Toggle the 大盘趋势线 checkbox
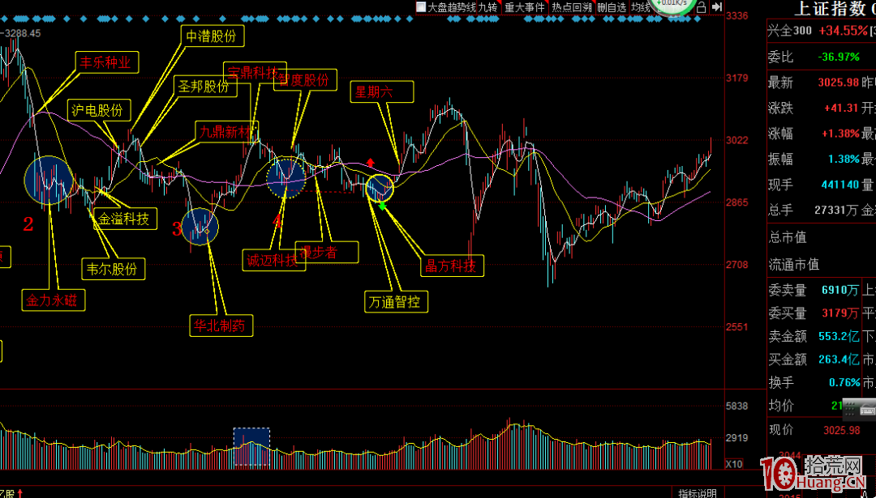The image size is (876, 498). click(x=421, y=7)
